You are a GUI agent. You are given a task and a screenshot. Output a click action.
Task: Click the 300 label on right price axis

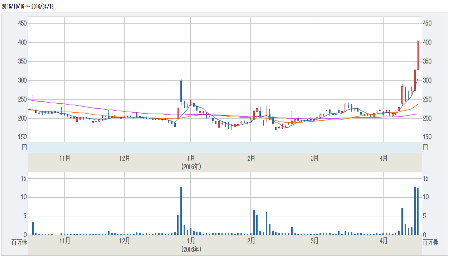click(427, 80)
